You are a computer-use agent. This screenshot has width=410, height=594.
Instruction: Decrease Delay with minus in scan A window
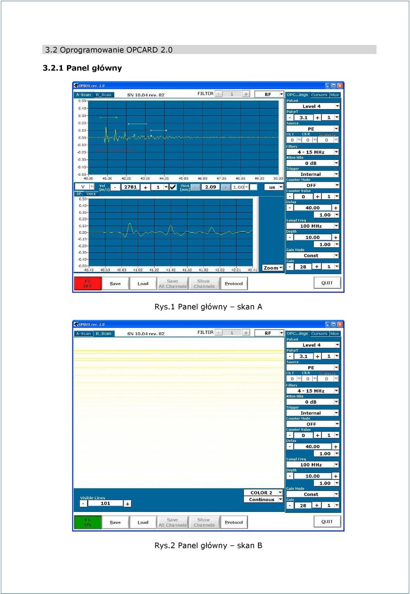click(290, 208)
